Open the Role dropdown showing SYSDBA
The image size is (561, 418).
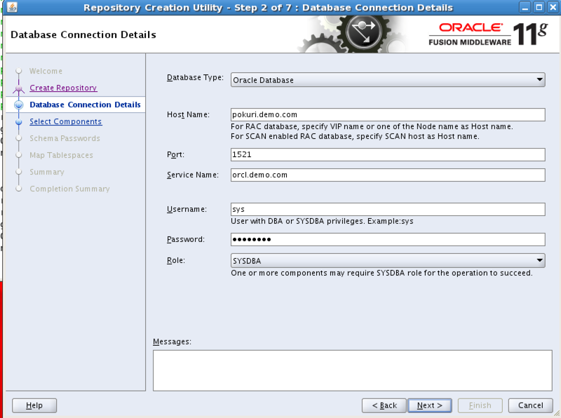[388, 260]
